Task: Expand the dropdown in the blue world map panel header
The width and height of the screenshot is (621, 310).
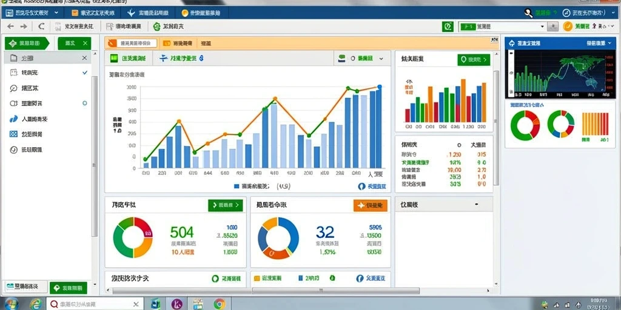Action: coord(609,43)
